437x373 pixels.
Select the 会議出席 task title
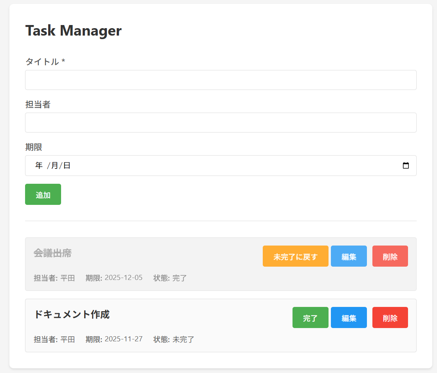52,253
